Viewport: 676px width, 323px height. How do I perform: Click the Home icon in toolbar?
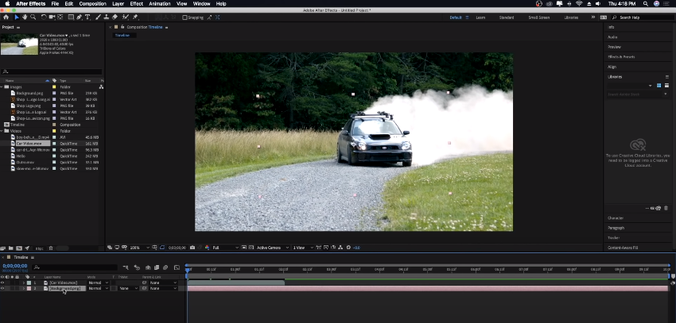tap(7, 17)
